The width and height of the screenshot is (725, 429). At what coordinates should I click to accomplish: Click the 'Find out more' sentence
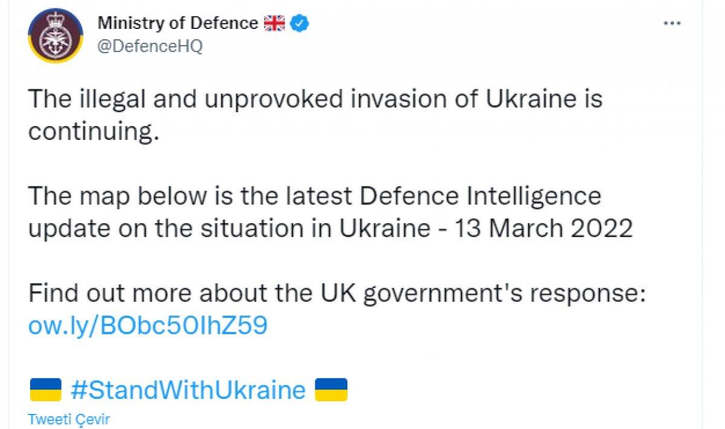337,294
